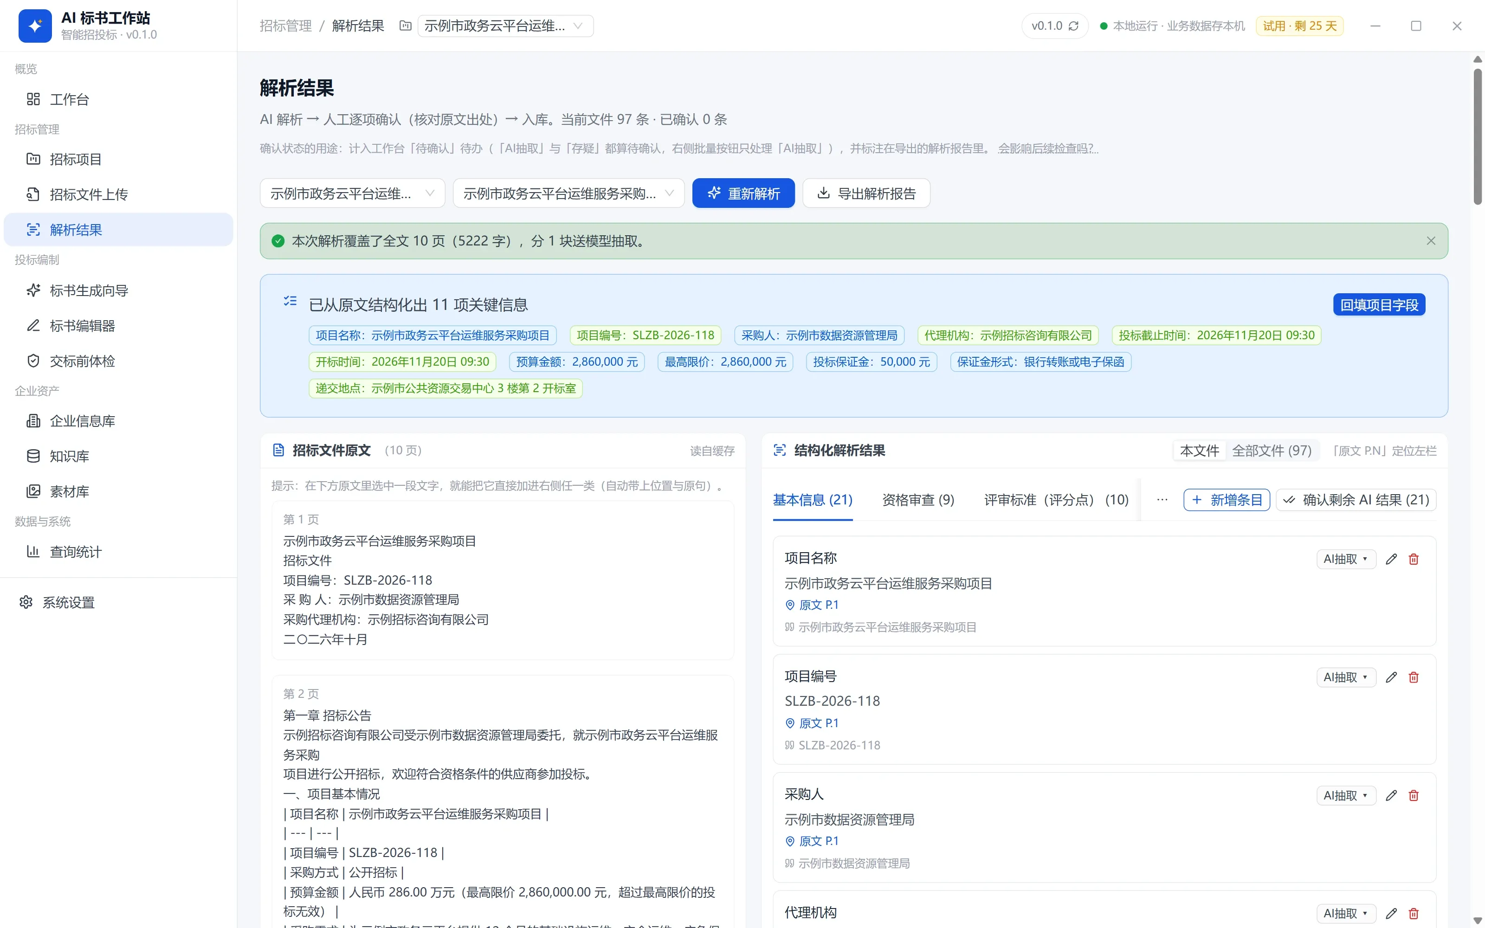Delete the 代理机构 entry via trash icon
The width and height of the screenshot is (1485, 928).
(x=1414, y=913)
